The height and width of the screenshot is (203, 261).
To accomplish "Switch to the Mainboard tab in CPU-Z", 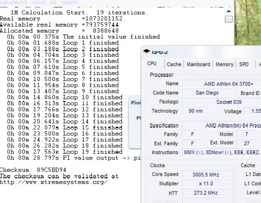I will (198, 64).
